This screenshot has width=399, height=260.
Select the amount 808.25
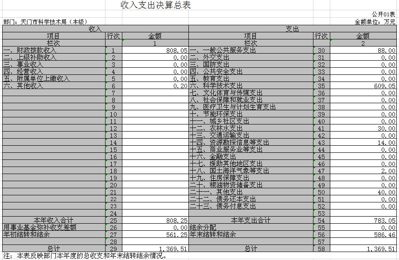click(x=155, y=220)
